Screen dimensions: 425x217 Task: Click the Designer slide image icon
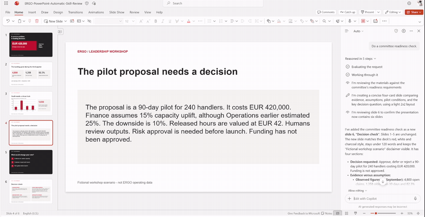(72, 21)
